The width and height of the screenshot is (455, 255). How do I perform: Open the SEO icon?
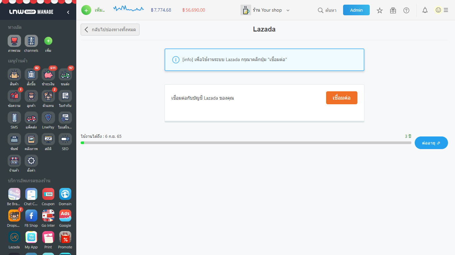(65, 139)
